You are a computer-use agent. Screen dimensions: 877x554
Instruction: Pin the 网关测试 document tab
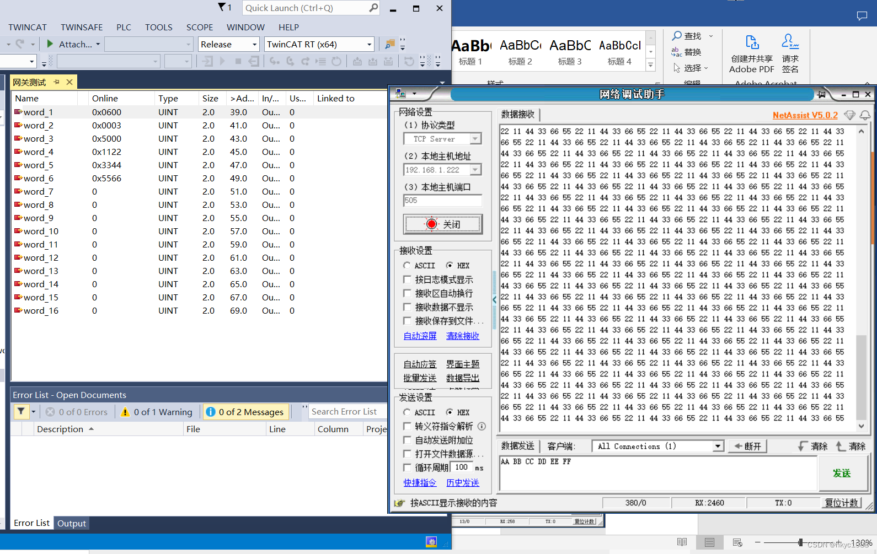(x=56, y=82)
